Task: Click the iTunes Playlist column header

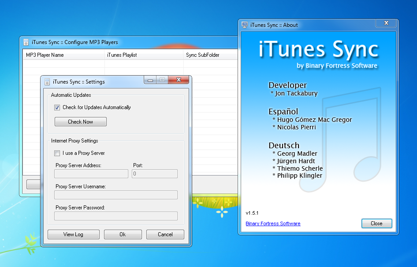Action: (x=144, y=55)
